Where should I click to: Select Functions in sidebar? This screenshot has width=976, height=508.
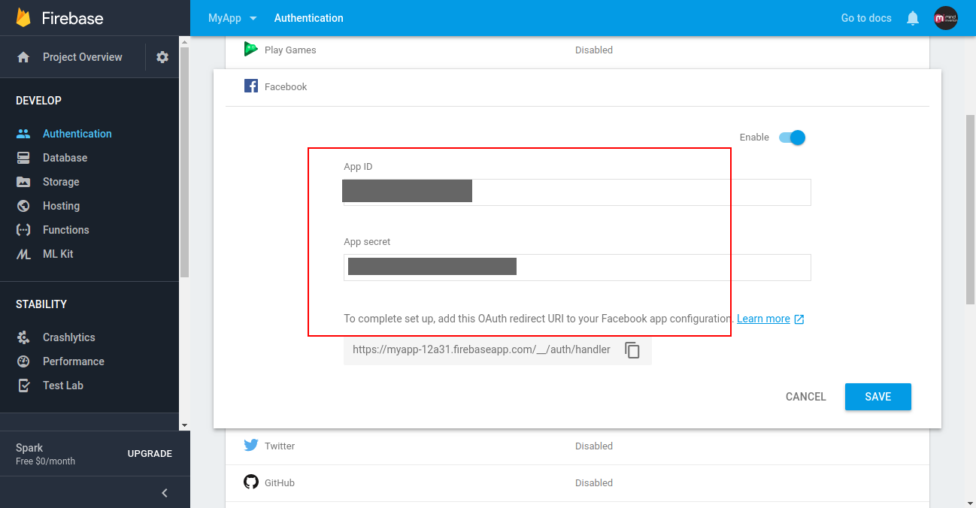66,230
